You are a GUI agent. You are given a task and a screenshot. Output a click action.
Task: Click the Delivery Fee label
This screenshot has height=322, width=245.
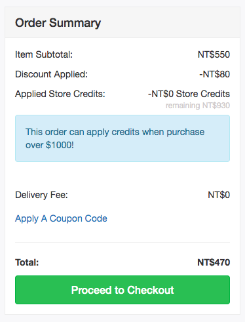[41, 195]
